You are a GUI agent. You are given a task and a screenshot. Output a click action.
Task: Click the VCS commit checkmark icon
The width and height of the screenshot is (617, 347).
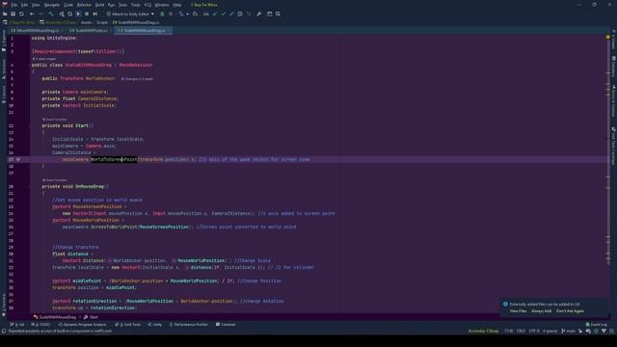coord(223,13)
